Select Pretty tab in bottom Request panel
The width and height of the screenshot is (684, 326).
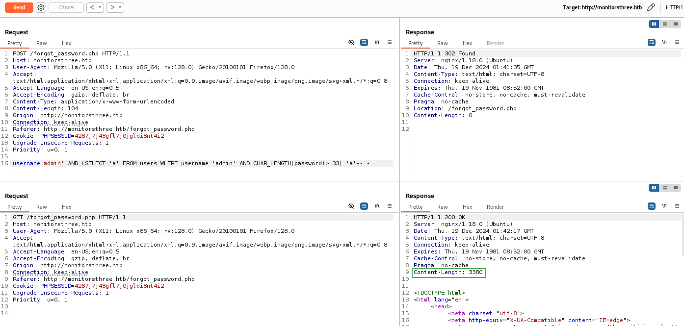coord(15,207)
